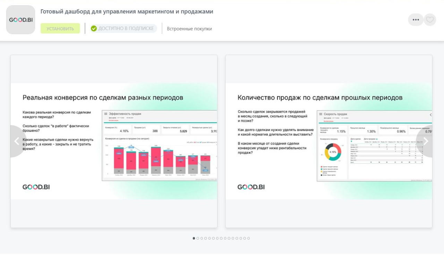
Task: Add the app to favorites with the heart icon
Action: point(430,20)
